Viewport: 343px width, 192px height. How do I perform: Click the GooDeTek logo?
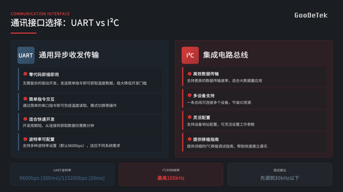311,15
